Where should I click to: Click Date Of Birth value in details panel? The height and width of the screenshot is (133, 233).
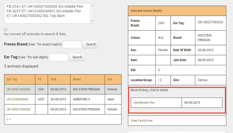[x=205, y=50]
